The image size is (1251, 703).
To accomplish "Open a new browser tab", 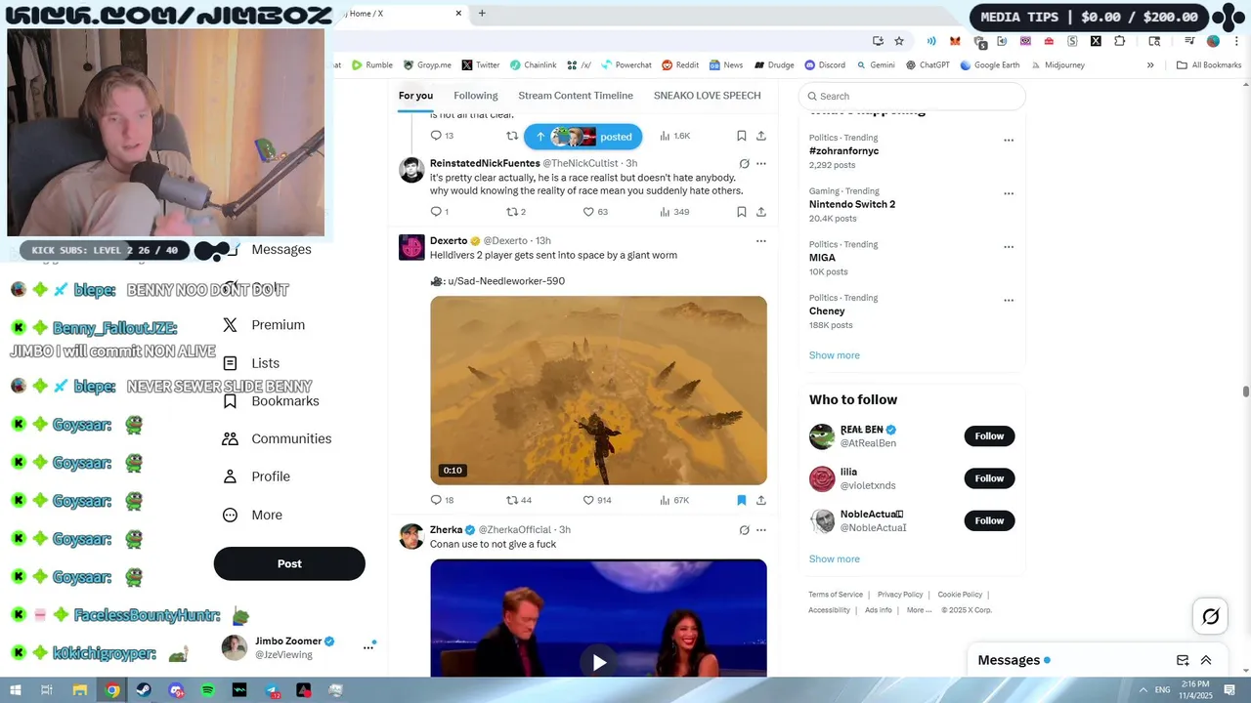I will (x=482, y=14).
